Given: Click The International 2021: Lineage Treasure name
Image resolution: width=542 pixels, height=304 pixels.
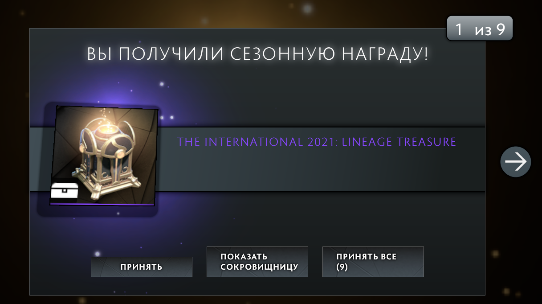Looking at the screenshot, I should click(317, 142).
